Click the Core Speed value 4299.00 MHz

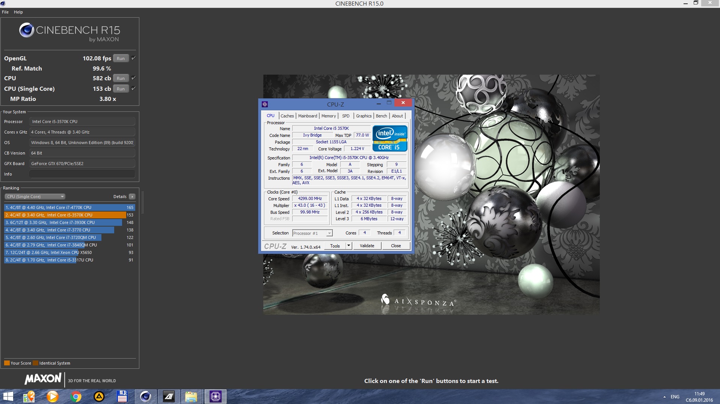pos(310,199)
